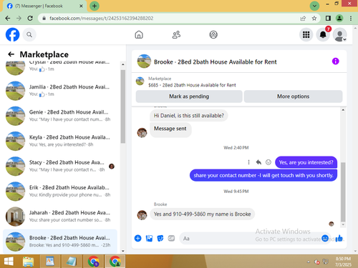The width and height of the screenshot is (358, 268).
Task: Click the address bar URL
Action: (102, 19)
